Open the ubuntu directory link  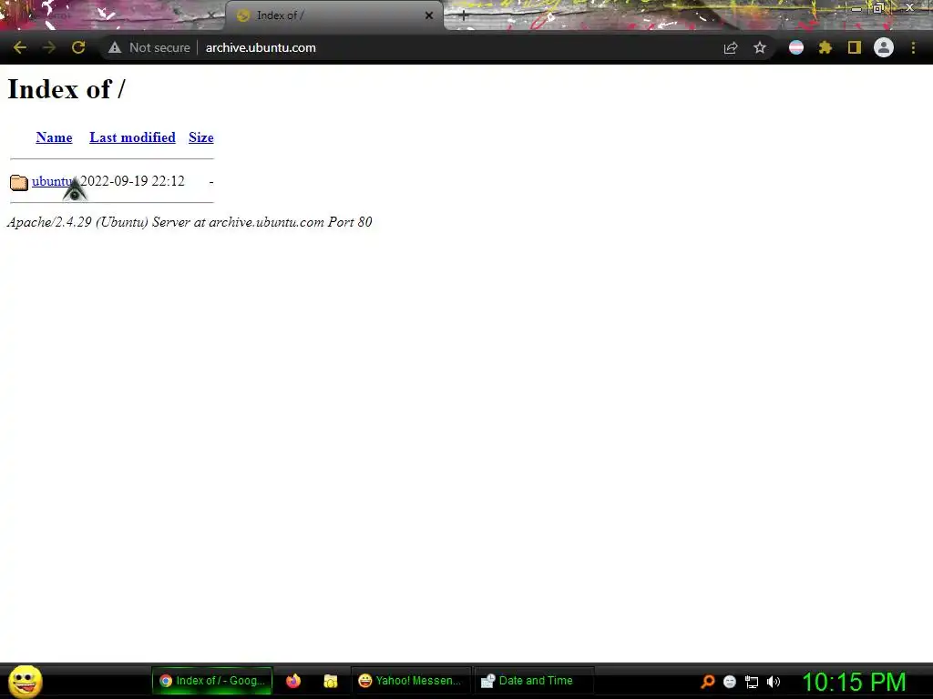pyautogui.click(x=52, y=181)
